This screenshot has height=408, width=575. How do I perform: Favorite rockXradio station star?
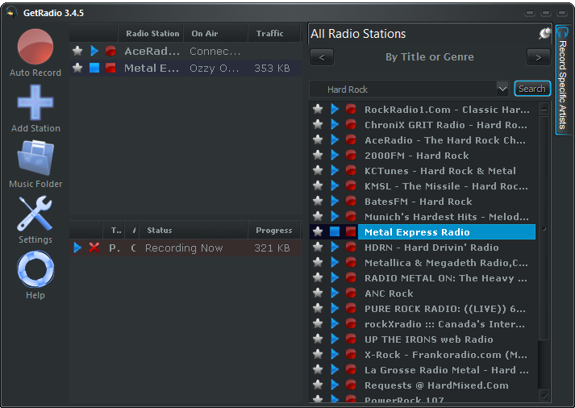point(318,323)
